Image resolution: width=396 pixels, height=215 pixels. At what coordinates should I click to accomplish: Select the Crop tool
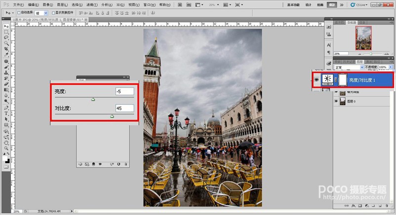coord(6,49)
